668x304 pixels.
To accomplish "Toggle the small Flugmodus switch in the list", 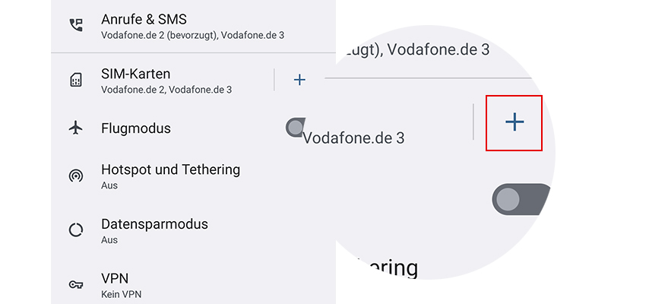I will [x=294, y=127].
